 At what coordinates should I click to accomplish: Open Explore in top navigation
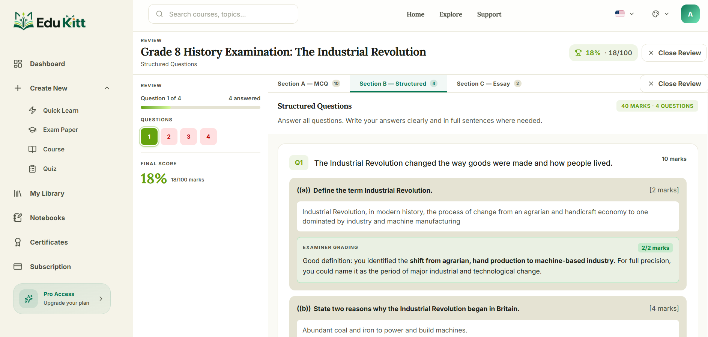tap(451, 14)
